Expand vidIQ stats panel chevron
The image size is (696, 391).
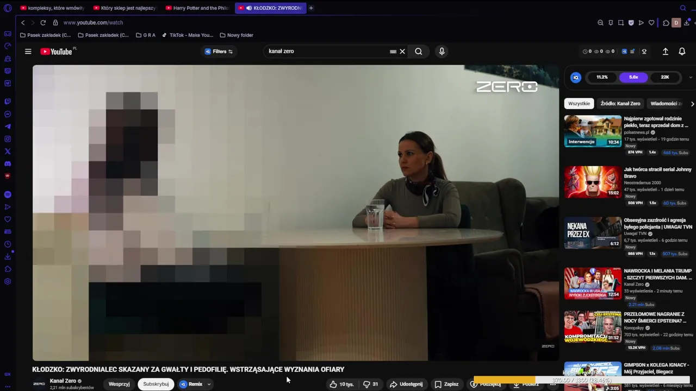pos(691,77)
